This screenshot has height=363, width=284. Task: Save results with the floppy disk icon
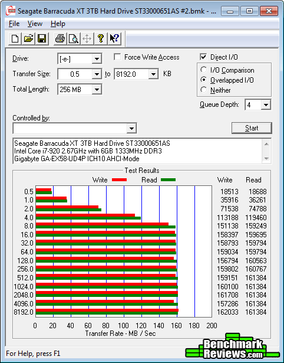(x=42, y=38)
